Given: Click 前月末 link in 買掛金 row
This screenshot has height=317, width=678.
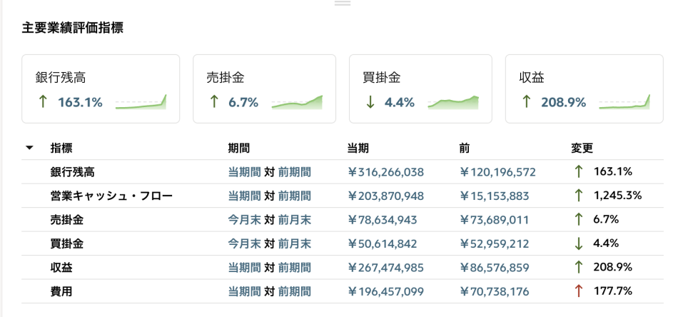Looking at the screenshot, I should [294, 243].
